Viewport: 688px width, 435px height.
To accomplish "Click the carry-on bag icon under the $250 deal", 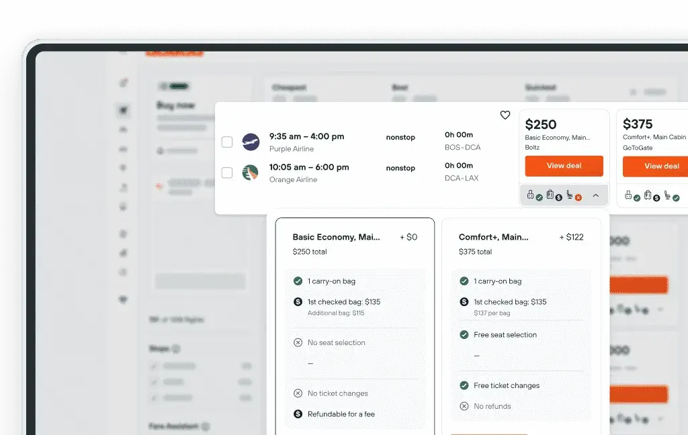I will pyautogui.click(x=531, y=194).
